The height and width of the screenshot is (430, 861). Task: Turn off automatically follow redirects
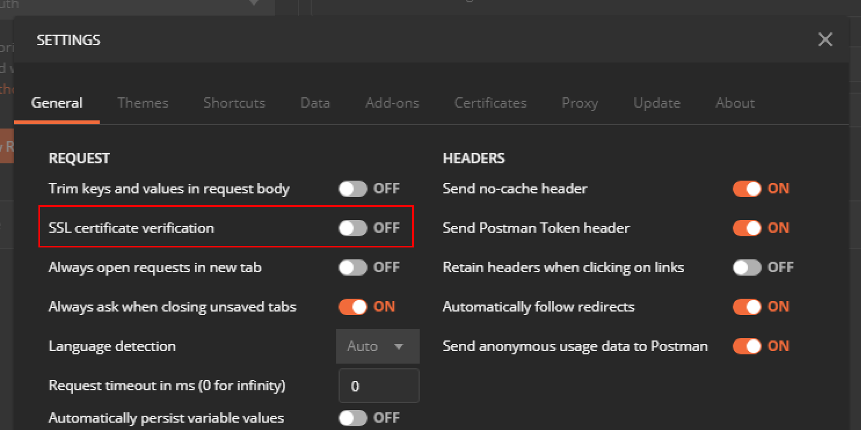point(746,307)
